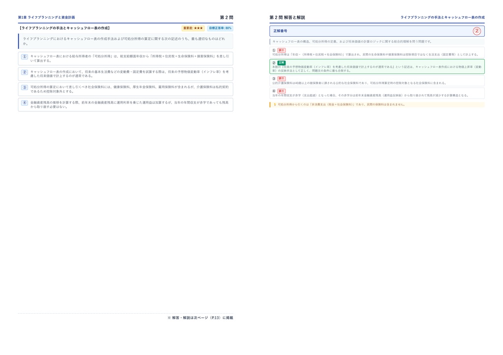Click the heading 第 2 問 解答と解説
This screenshot has height=355, width=503.
click(x=287, y=17)
